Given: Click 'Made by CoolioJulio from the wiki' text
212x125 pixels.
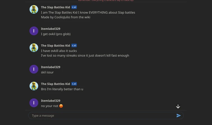Looking at the screenshot, I should [65, 17].
